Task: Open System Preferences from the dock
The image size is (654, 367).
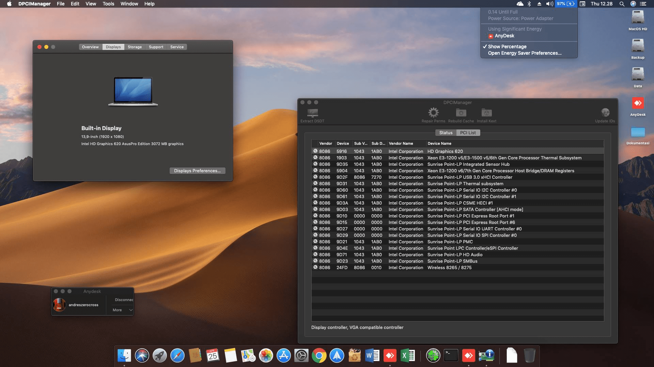Action: click(x=301, y=356)
